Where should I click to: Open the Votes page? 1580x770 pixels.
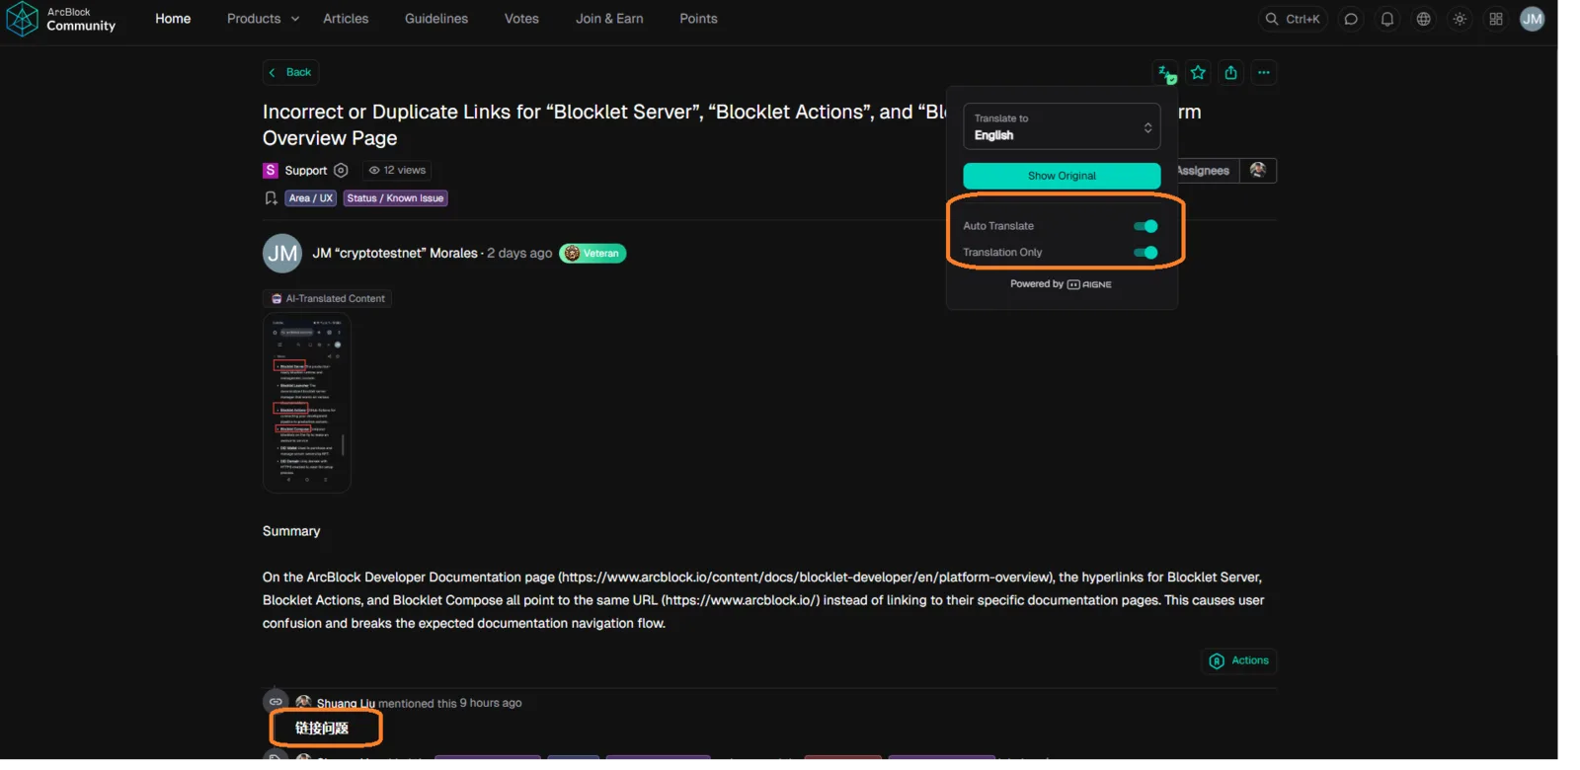click(521, 19)
